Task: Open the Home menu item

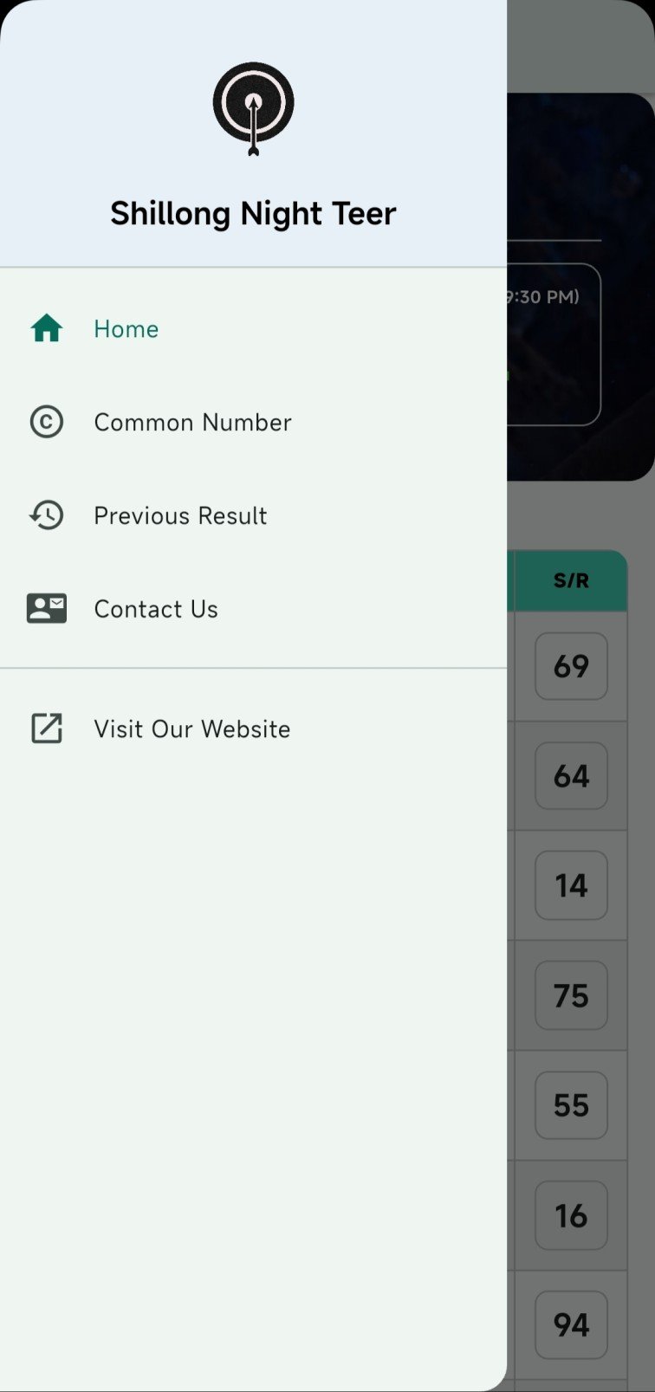Action: coord(253,329)
